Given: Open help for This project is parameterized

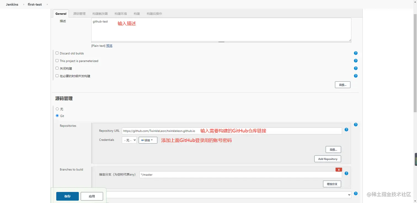Looking at the screenshot, I should (355, 61).
